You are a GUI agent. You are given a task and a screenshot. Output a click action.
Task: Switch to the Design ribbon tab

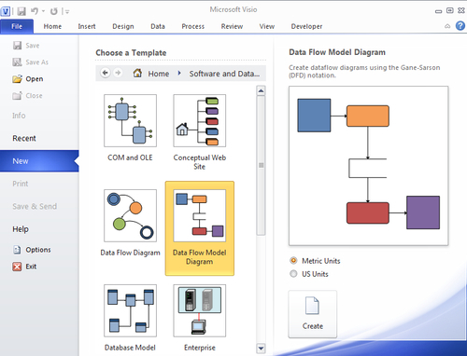[123, 26]
